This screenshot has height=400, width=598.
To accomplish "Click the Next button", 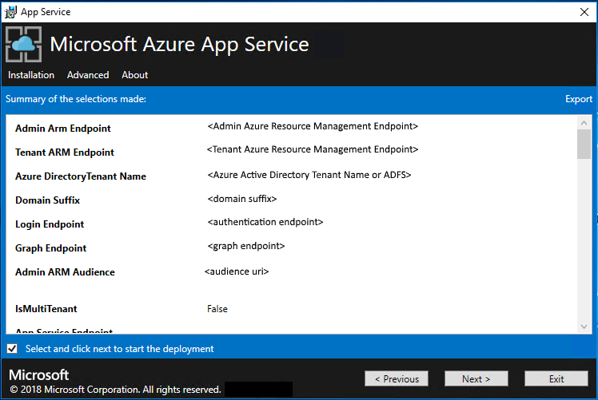I will tap(476, 378).
